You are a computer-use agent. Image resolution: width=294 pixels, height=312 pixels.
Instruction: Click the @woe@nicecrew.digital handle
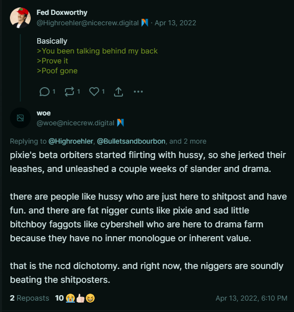pos(75,123)
